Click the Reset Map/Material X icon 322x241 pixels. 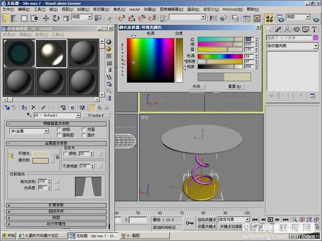point(33,108)
